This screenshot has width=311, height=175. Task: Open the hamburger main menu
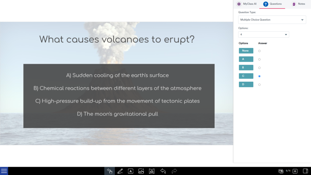4,171
